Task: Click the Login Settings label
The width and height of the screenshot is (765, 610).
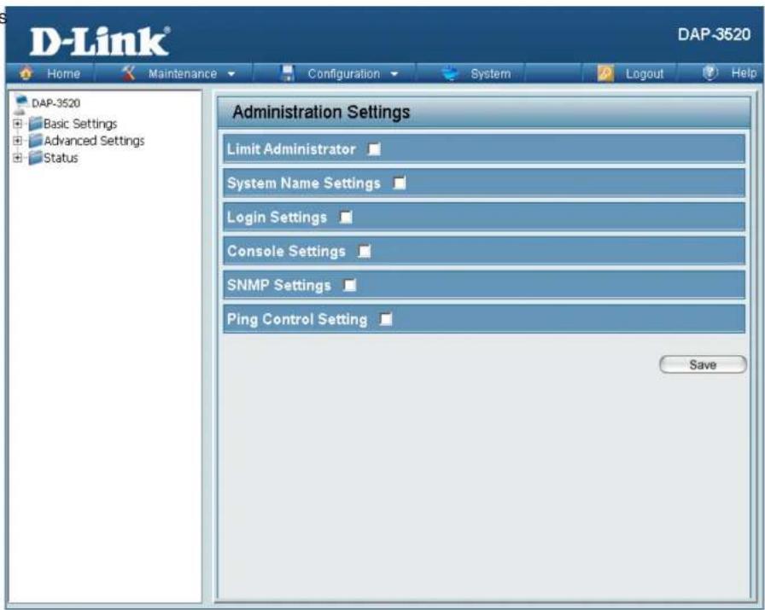Action: (277, 218)
